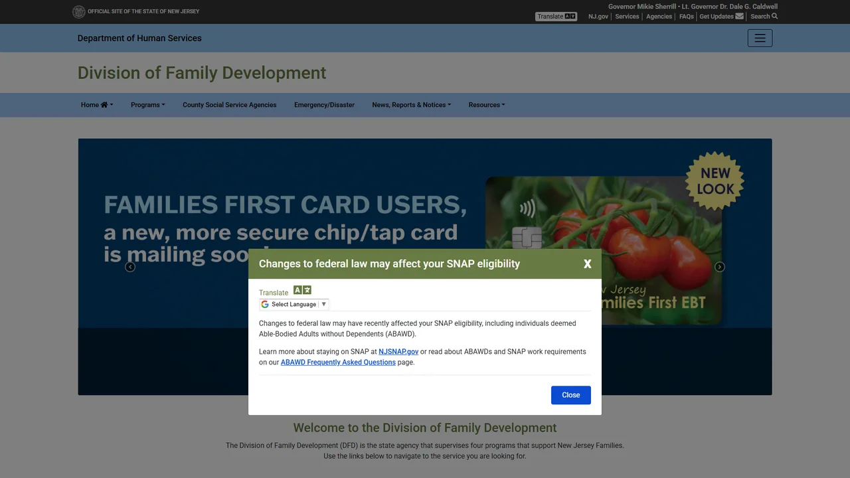This screenshot has width=850, height=478.
Task: Open the Services link in the top bar
Action: coord(627,17)
